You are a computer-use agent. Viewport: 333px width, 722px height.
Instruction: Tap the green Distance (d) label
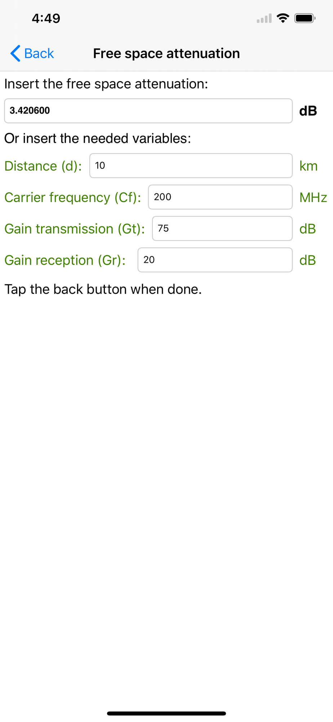[x=43, y=166]
